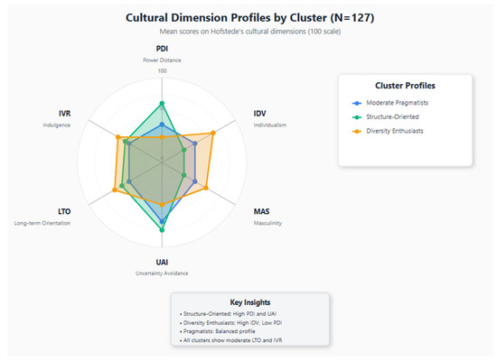
Task: Select the MAS Masculinity axis label
Action: pos(267,217)
